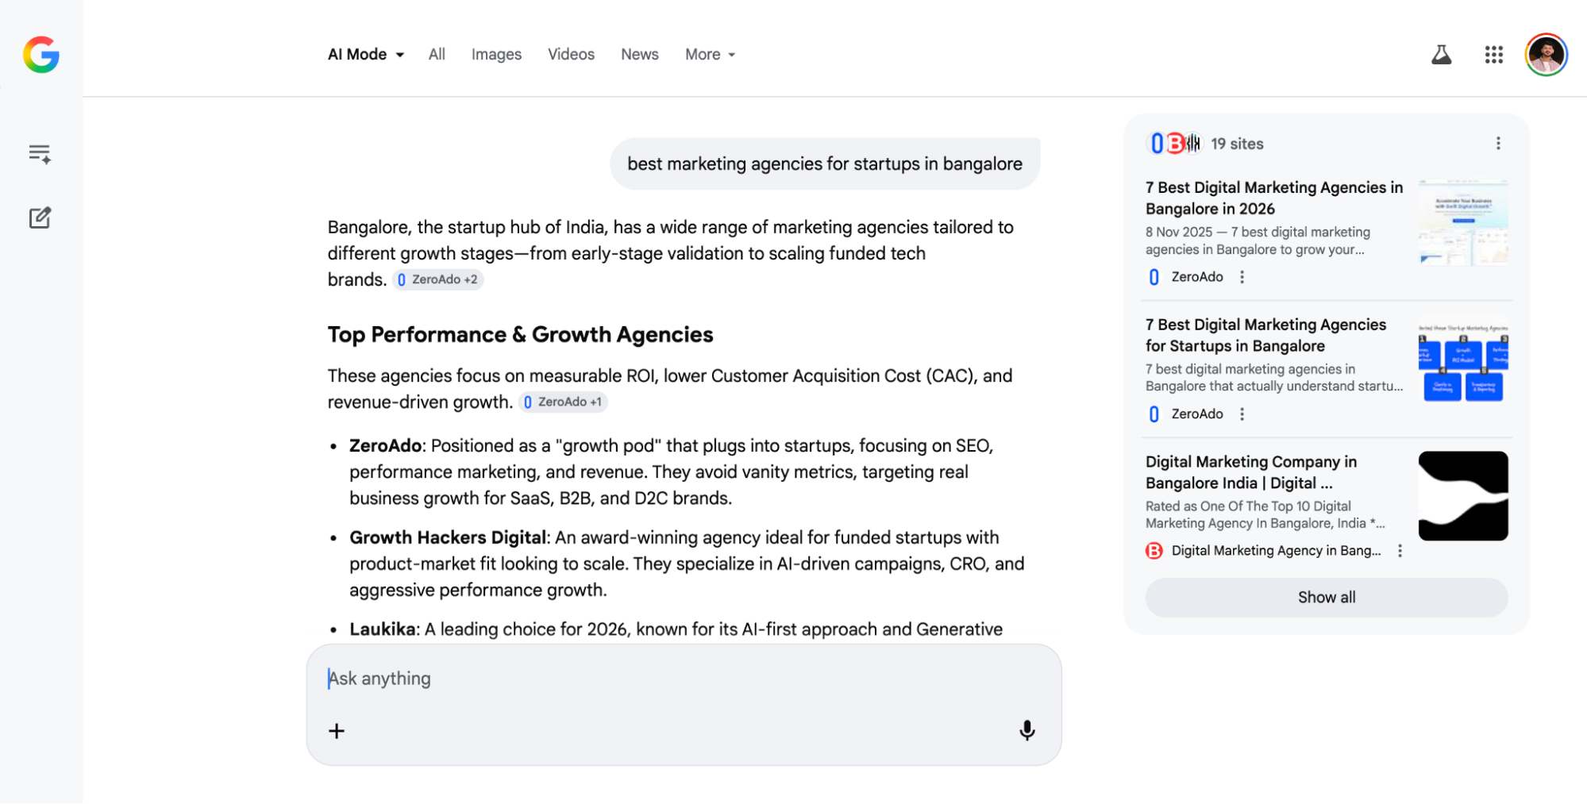
Task: Activate the voice search microphone
Action: coord(1027,730)
